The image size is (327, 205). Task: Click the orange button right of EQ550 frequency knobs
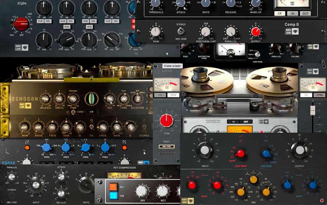point(124,148)
